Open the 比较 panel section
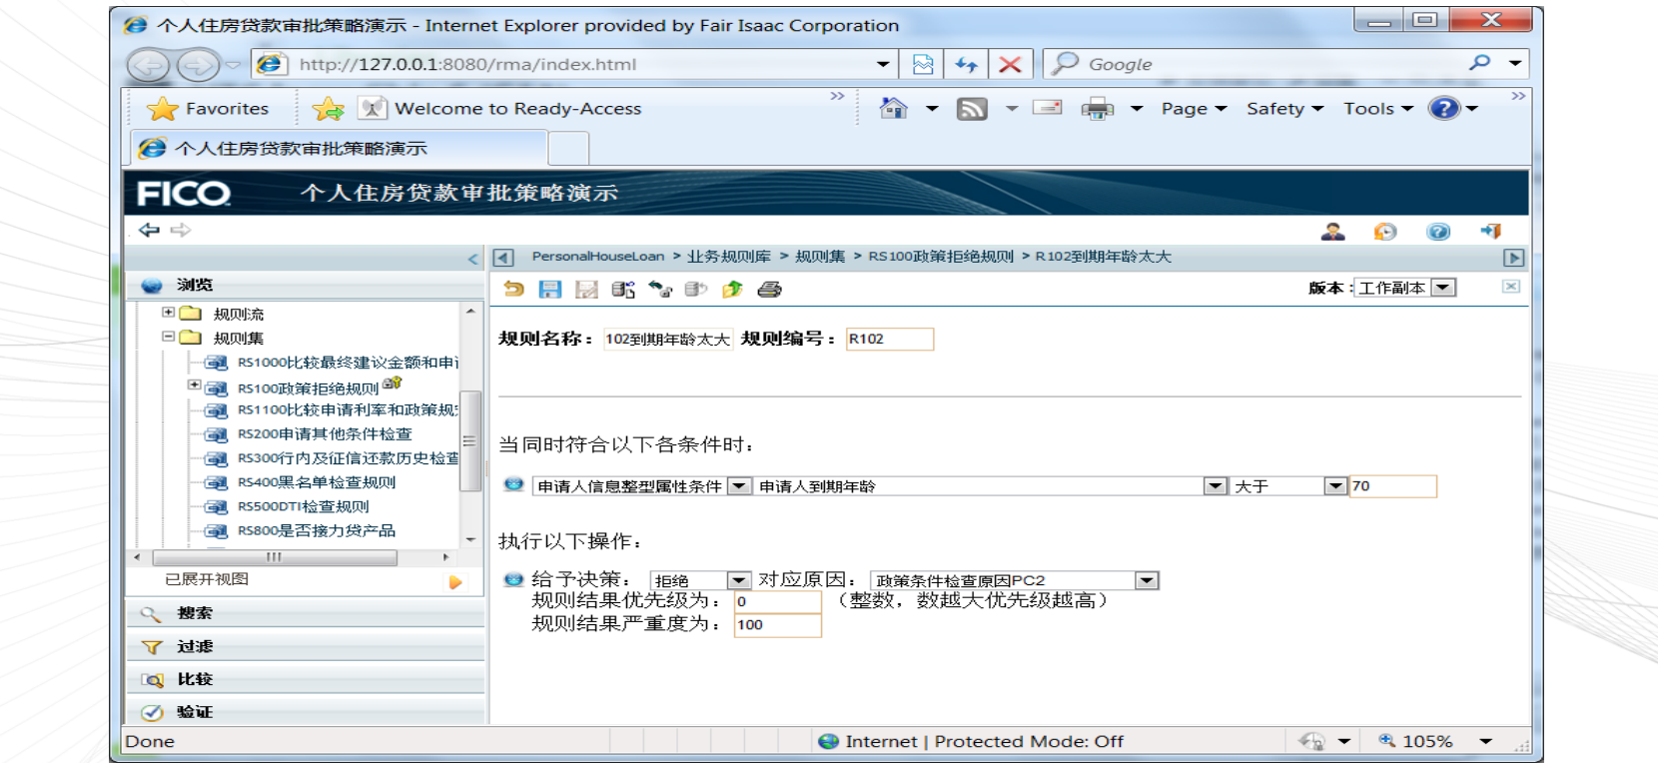Viewport: 1658px width, 763px height. tap(306, 679)
